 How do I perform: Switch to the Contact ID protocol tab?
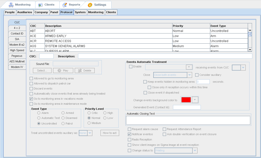coord(17,33)
